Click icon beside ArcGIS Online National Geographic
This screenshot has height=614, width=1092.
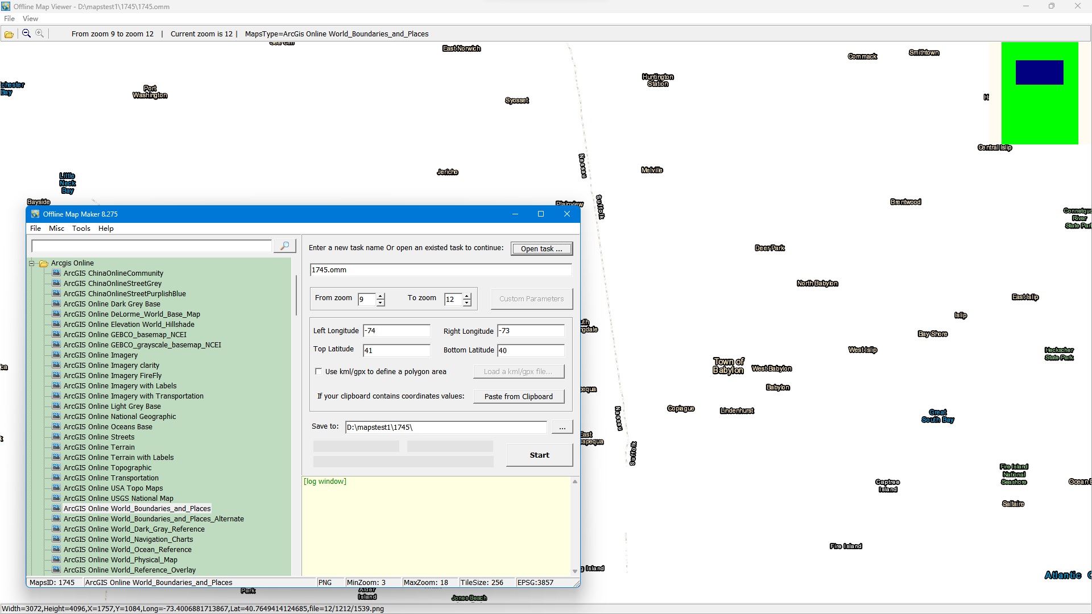56,416
